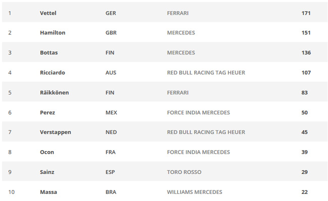Viewport: 328px width, 201px height.
Task: Open the Massa entry
Action: (x=48, y=192)
